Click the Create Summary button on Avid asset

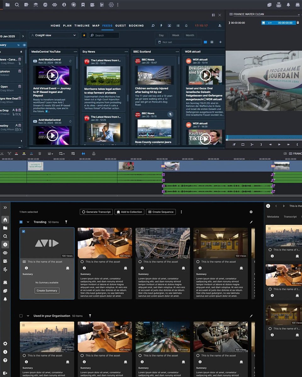tap(47, 291)
